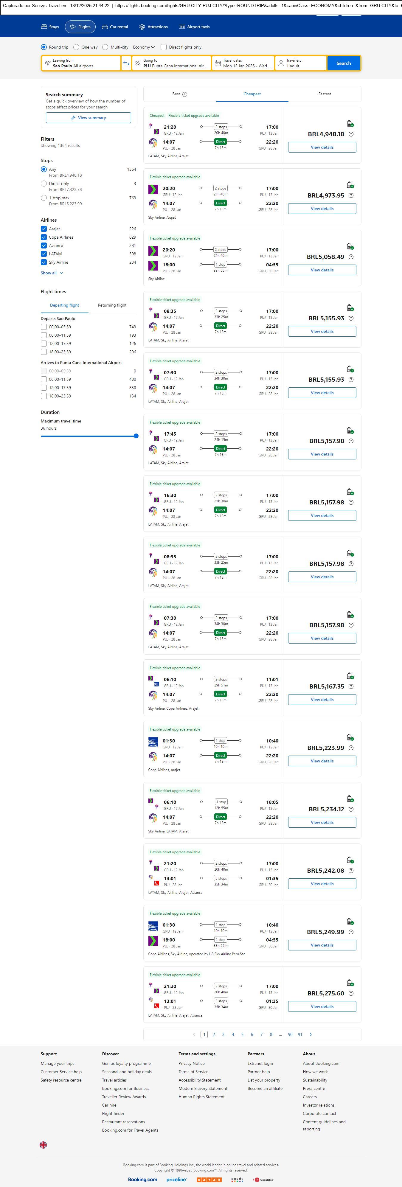This screenshot has width=402, height=1187.
Task: Enable the Direct flights only checkbox
Action: [x=164, y=47]
